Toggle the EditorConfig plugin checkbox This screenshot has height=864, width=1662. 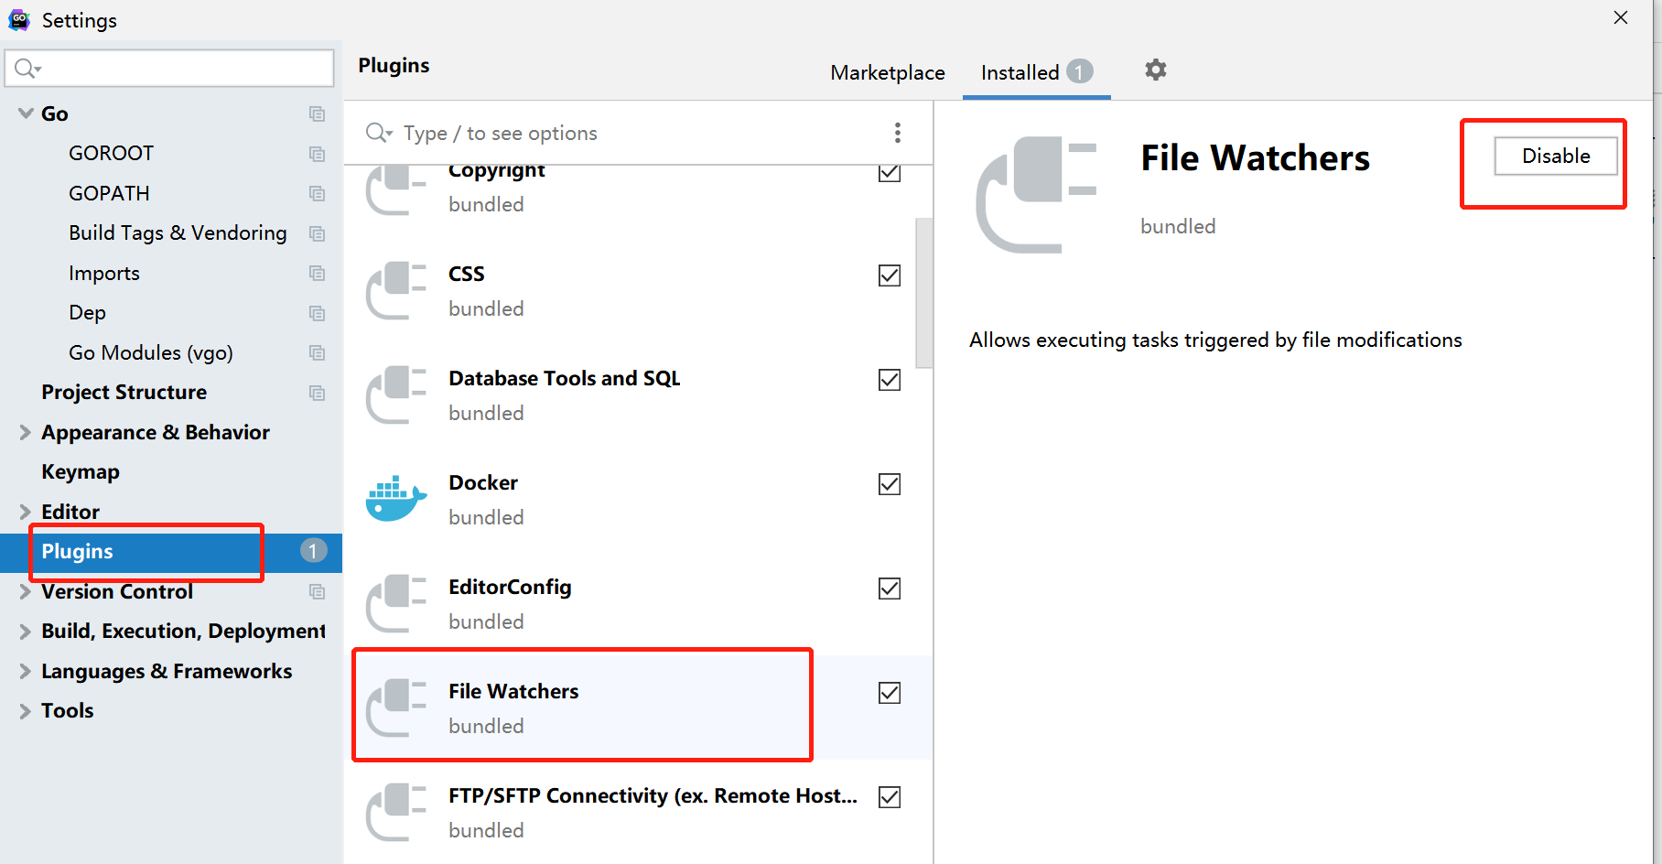tap(890, 589)
